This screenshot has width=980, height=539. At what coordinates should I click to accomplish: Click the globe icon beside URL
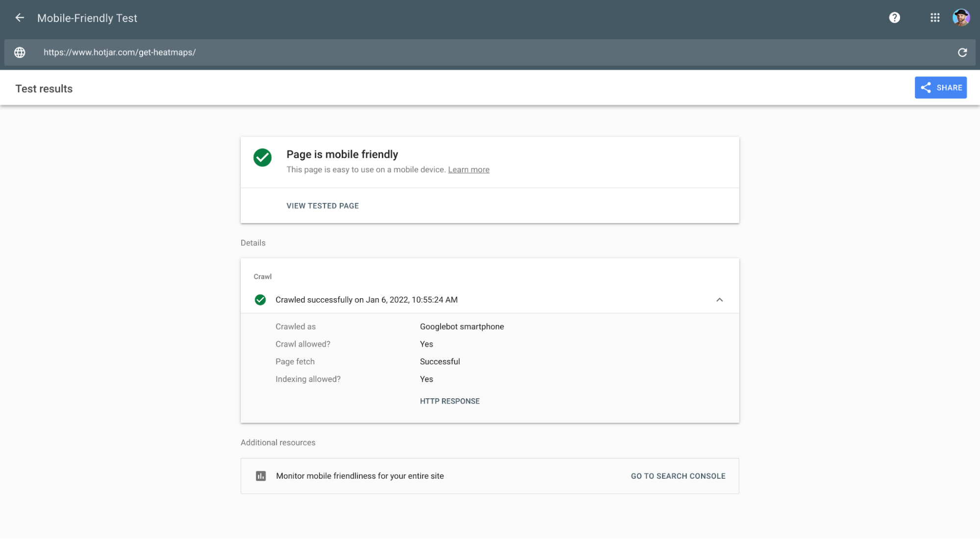(x=20, y=52)
